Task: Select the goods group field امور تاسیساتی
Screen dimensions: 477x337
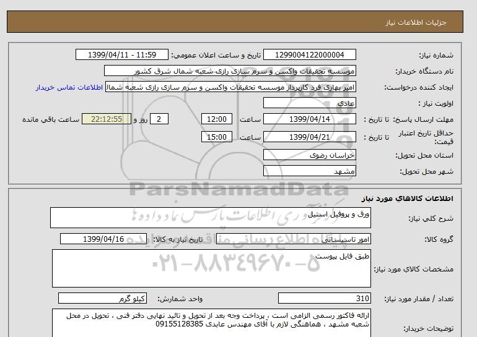Action: point(293,239)
